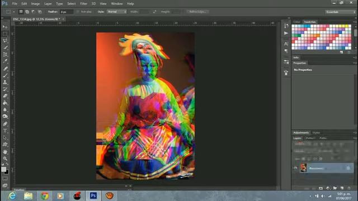Open Chrome from the taskbar
358x201 pixels.
point(45,196)
